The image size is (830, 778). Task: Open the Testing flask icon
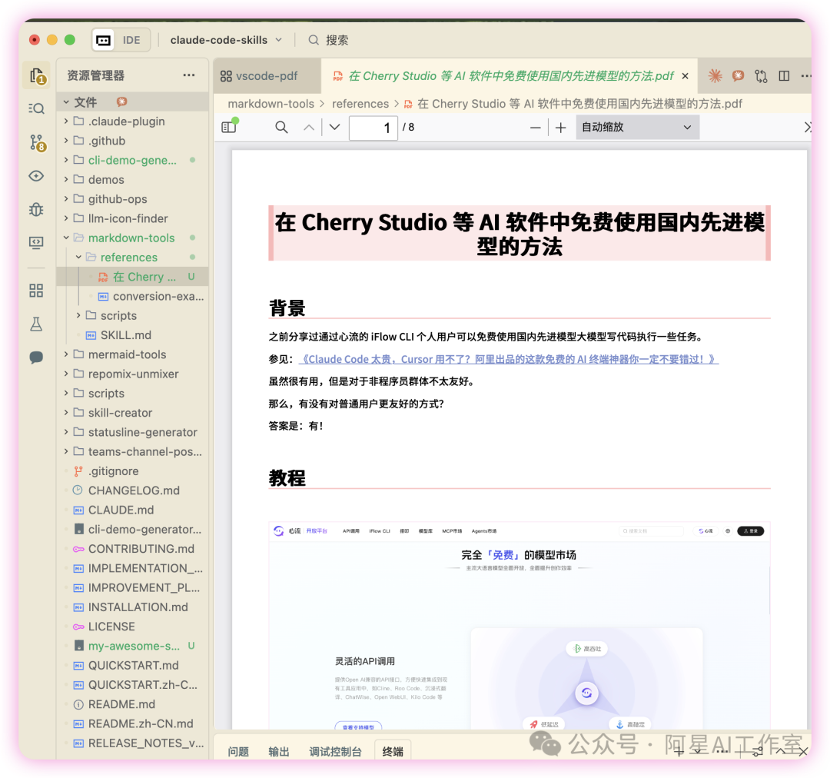(x=36, y=324)
